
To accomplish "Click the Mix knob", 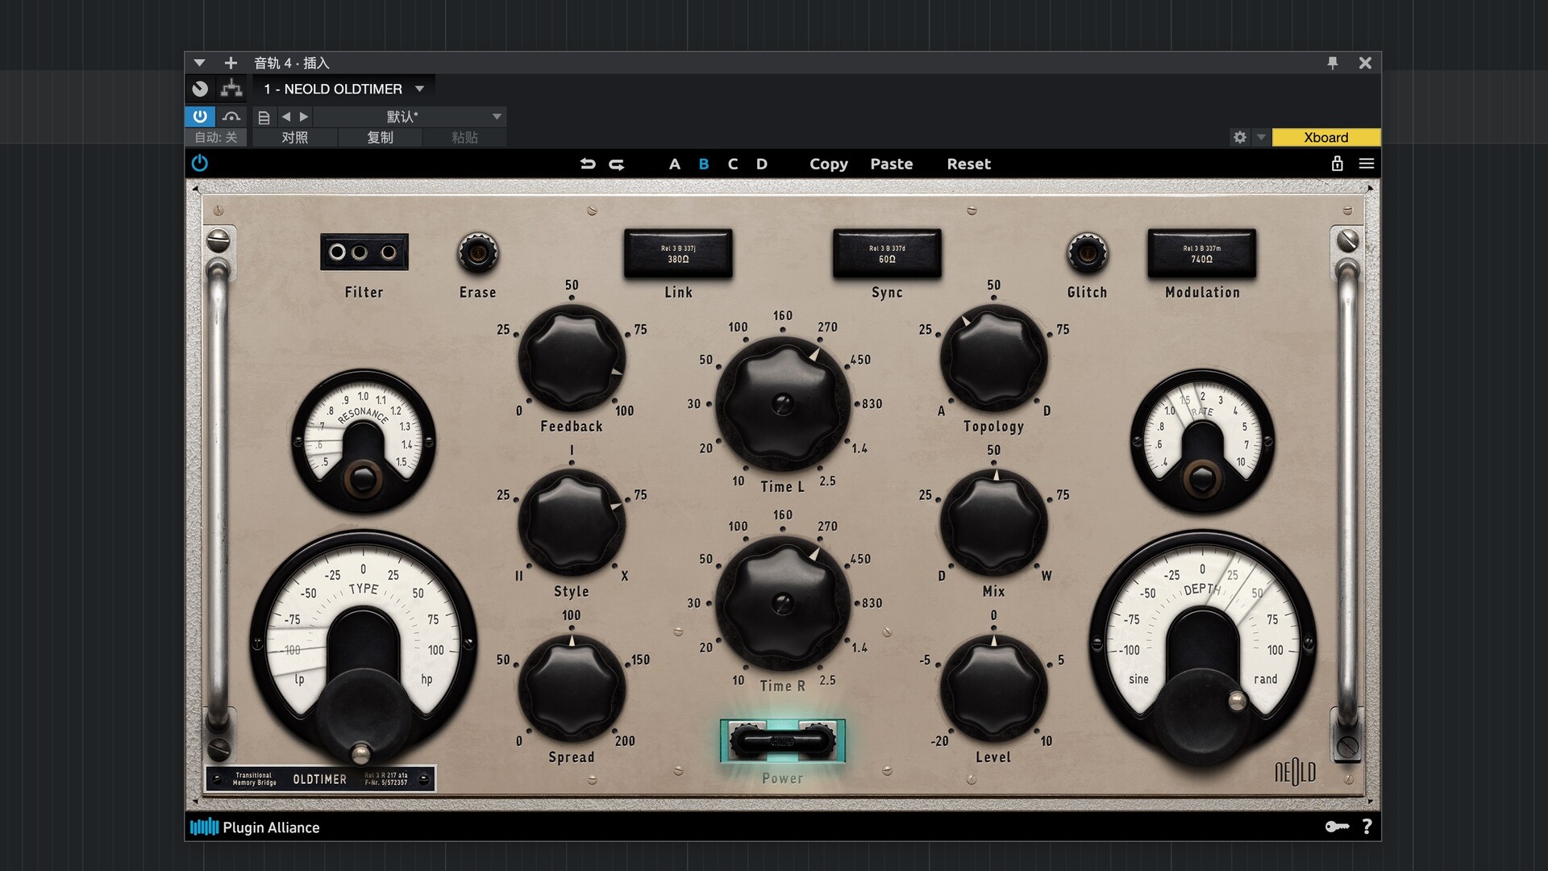I will point(993,523).
